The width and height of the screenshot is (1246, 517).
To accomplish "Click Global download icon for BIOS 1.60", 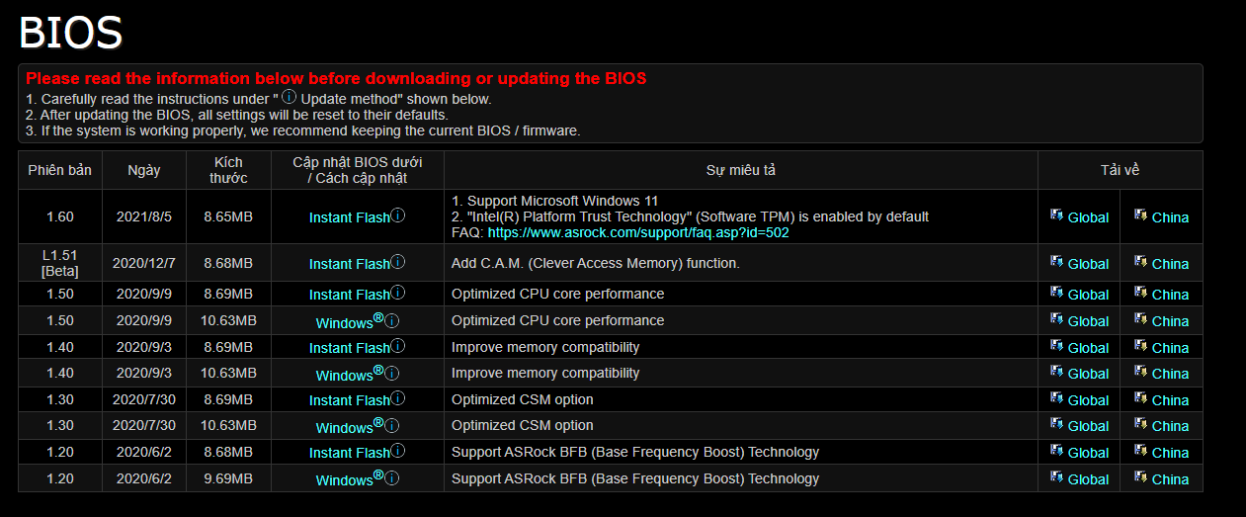I will [x=1056, y=215].
